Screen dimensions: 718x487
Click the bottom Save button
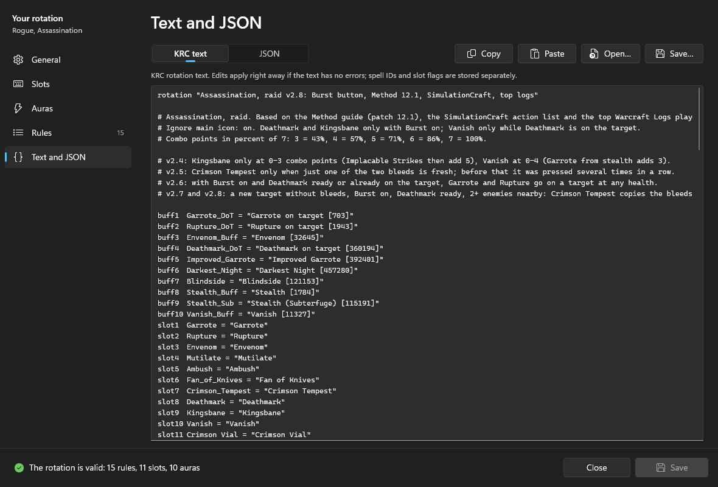point(671,468)
